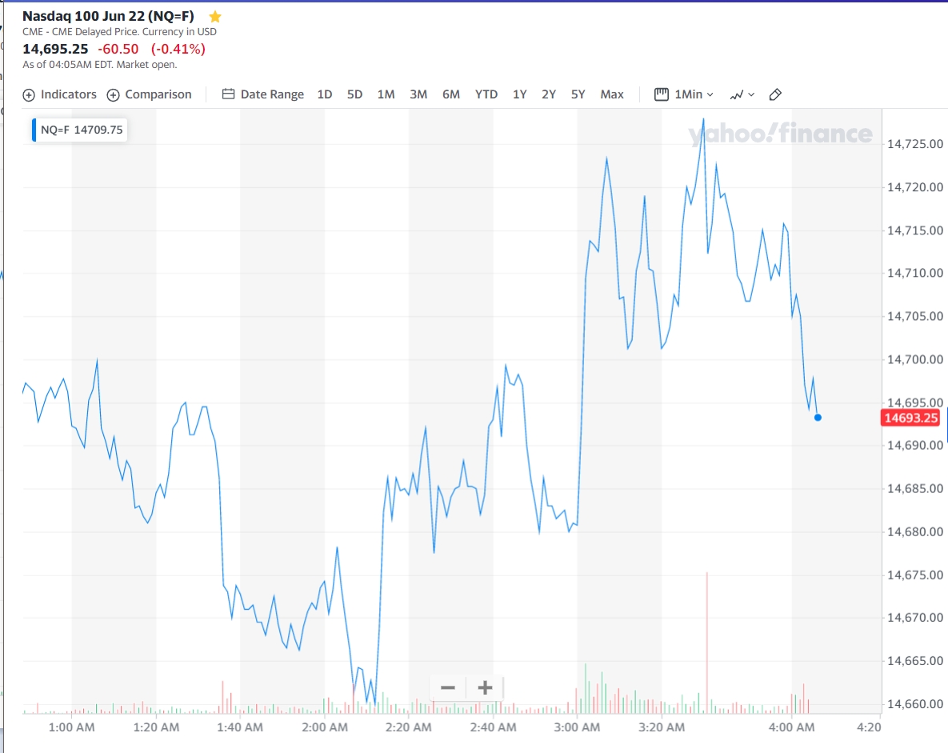
Task: Click the red 14693.25 price marker
Action: [910, 418]
